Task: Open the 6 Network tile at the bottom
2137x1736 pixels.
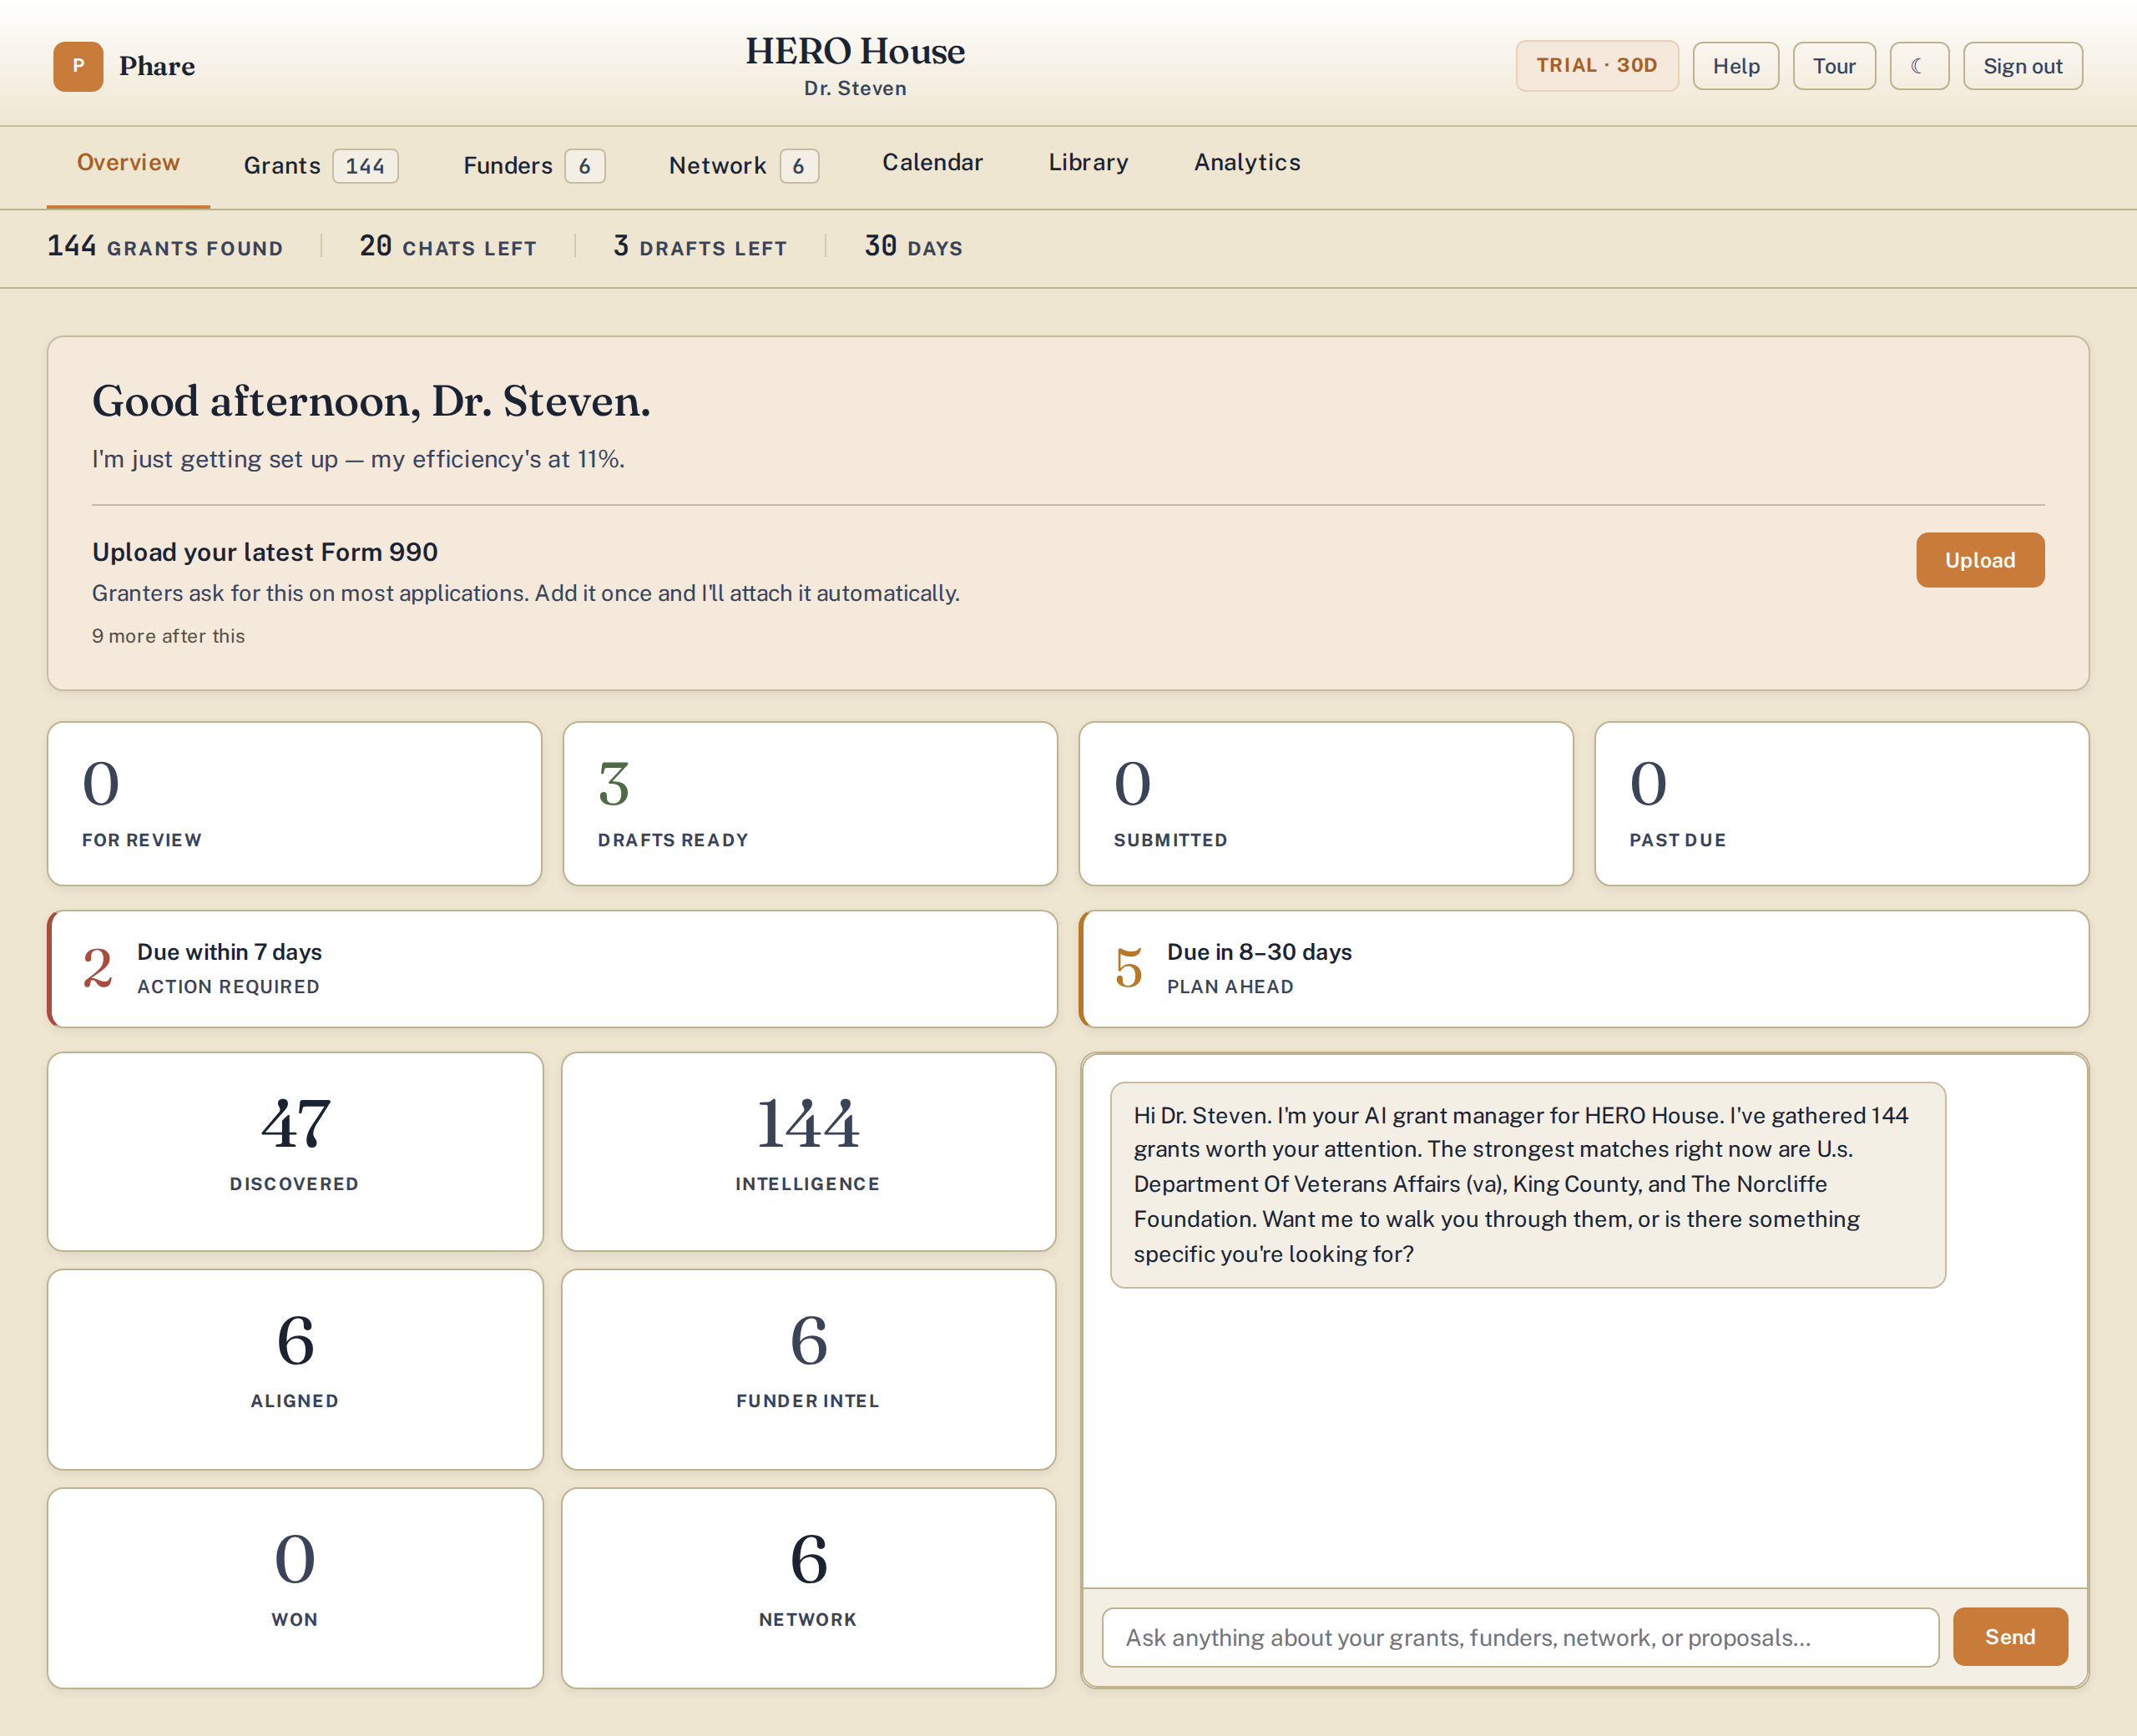Action: tap(808, 1587)
